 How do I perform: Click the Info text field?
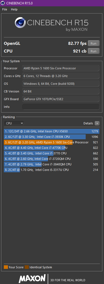pos(61,107)
